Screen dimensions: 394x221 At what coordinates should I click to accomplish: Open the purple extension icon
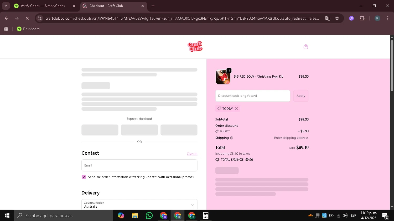351,18
